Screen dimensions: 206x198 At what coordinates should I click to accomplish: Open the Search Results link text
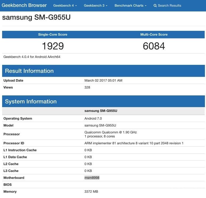pos(169,6)
